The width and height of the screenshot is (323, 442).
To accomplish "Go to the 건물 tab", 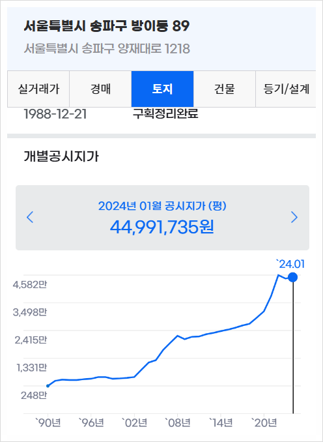I will coord(225,89).
